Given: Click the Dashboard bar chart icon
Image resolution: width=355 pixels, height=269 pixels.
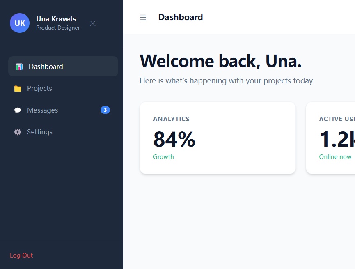Looking at the screenshot, I should coord(19,67).
